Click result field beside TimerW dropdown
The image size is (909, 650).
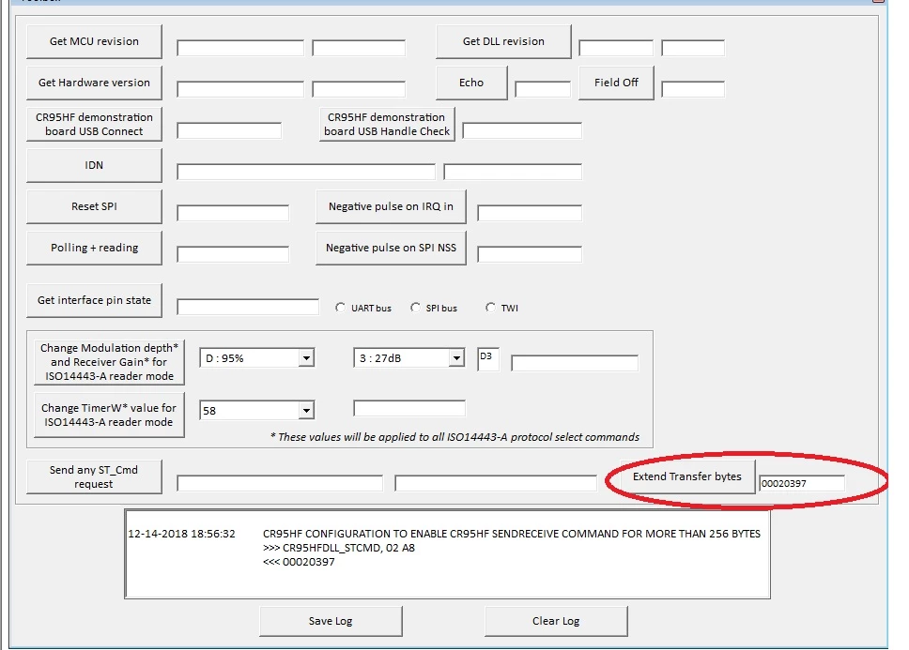tap(409, 408)
